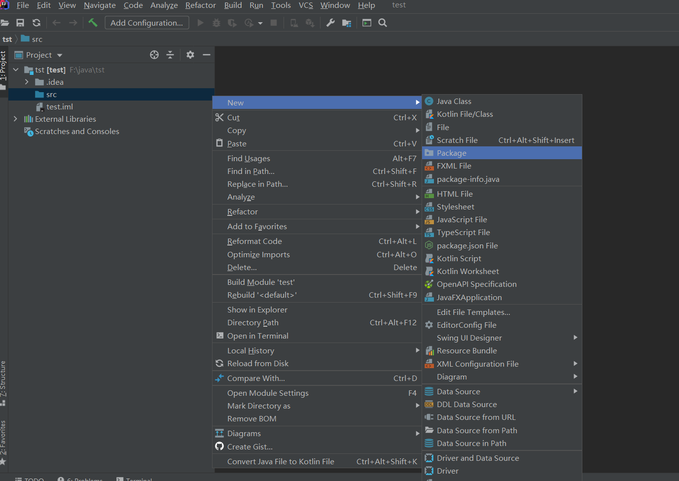The height and width of the screenshot is (481, 679).
Task: Select Package from New submenu
Action: (451, 153)
